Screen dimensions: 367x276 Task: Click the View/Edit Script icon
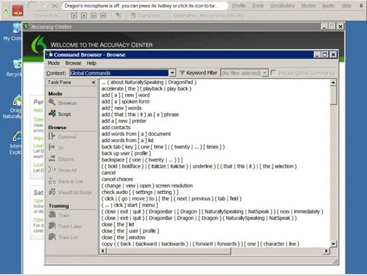click(52, 192)
